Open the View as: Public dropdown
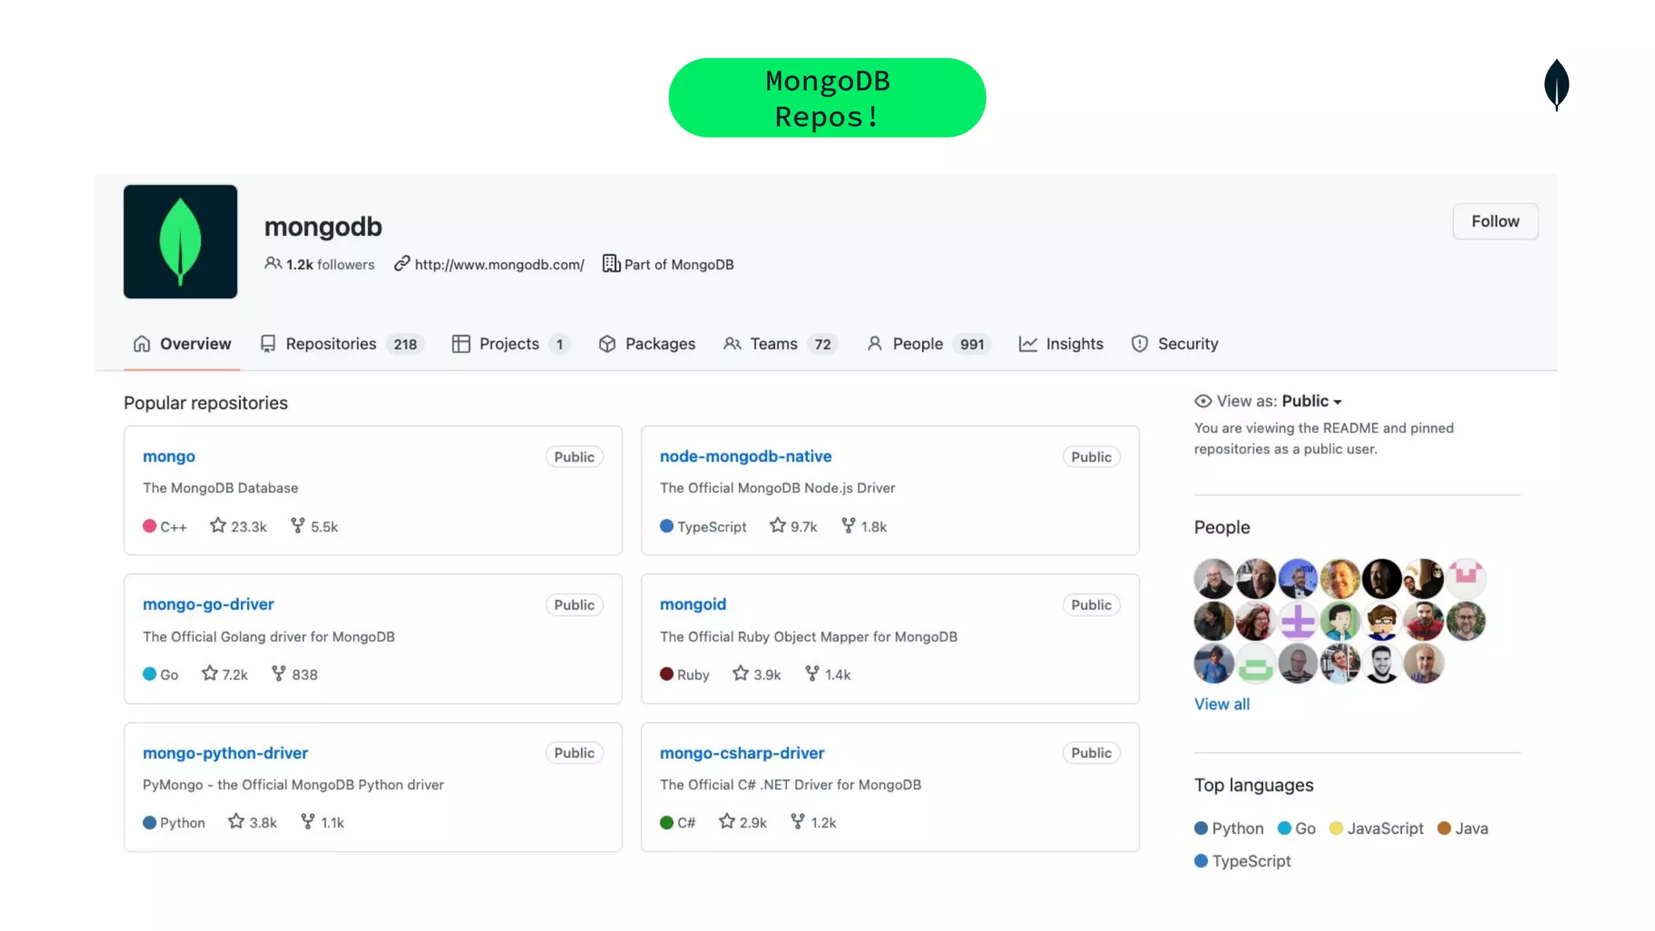The height and width of the screenshot is (931, 1655). tap(1312, 401)
